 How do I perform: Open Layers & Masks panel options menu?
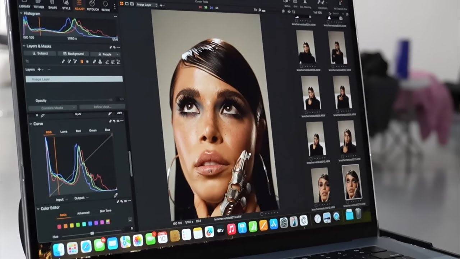[118, 47]
